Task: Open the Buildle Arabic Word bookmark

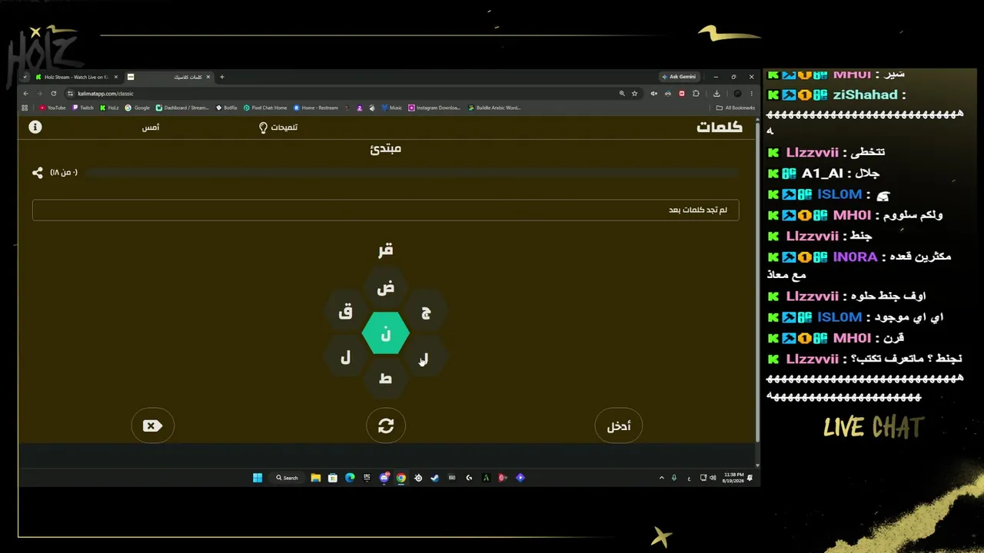Action: coord(494,108)
